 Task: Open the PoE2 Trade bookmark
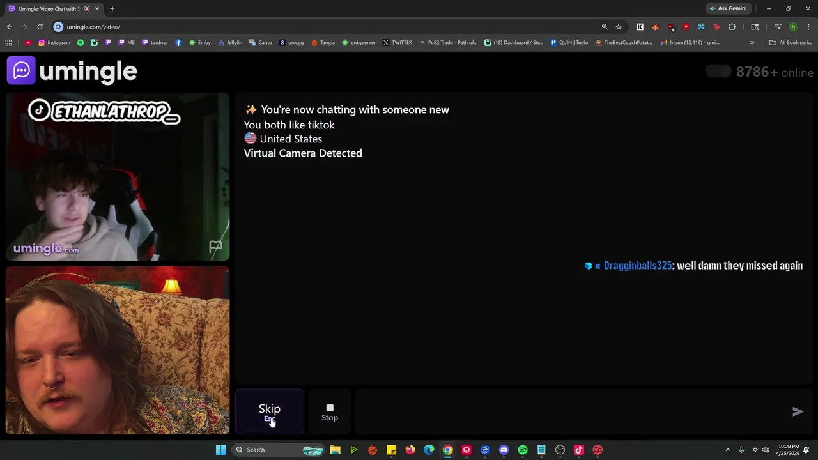448,43
